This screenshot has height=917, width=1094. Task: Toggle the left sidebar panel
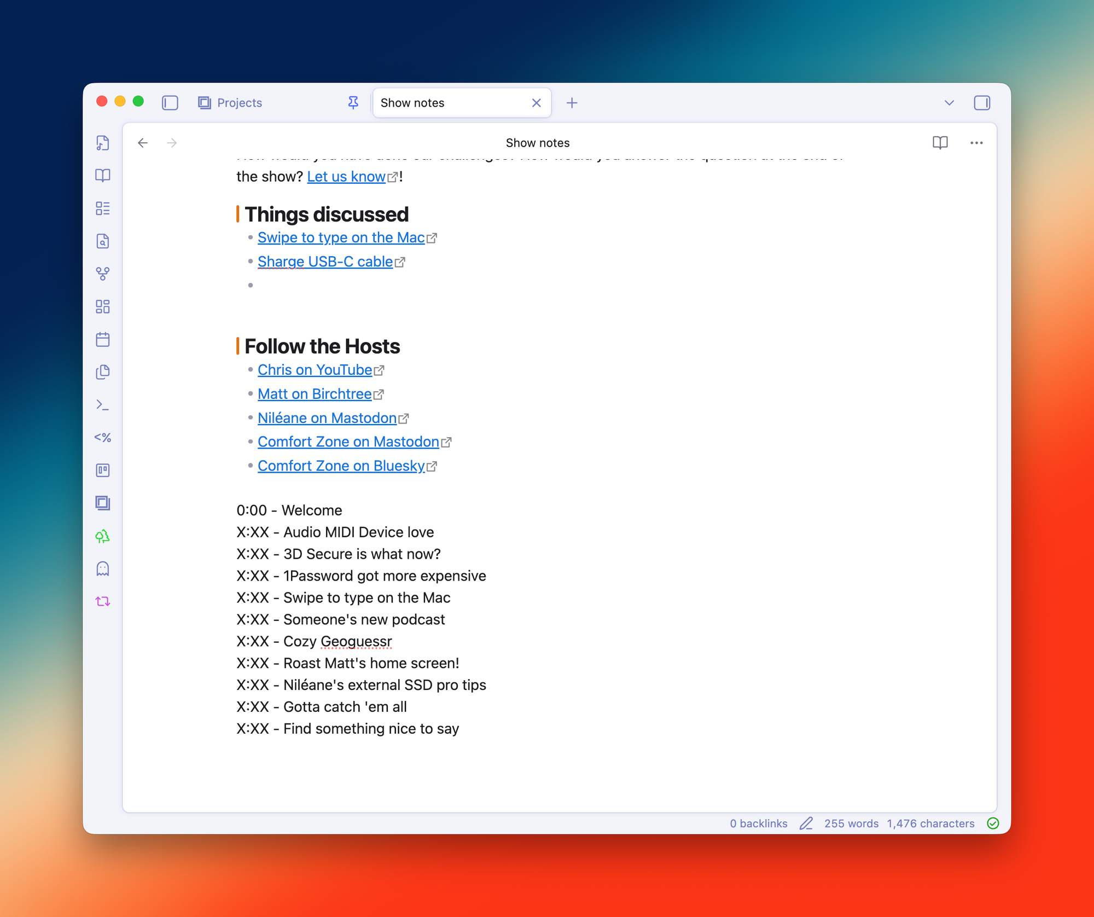170,103
